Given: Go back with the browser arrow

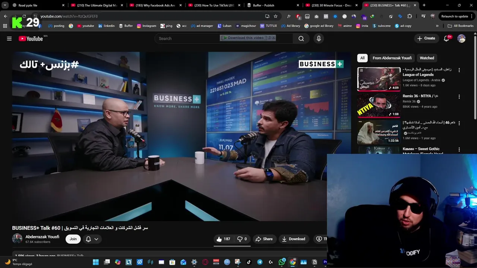Looking at the screenshot, I should coord(6,16).
